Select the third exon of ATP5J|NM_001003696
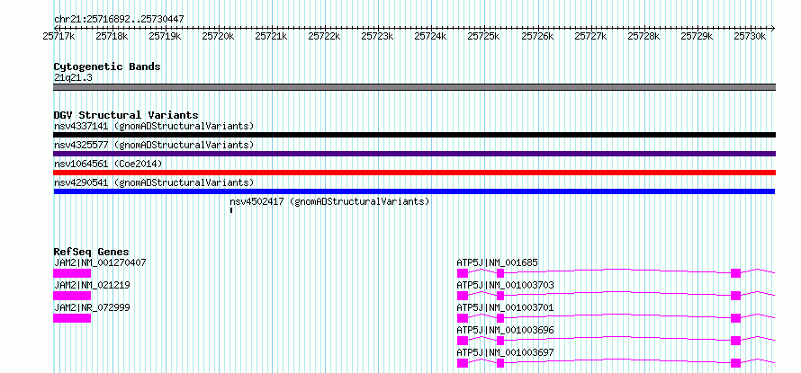 coord(735,341)
